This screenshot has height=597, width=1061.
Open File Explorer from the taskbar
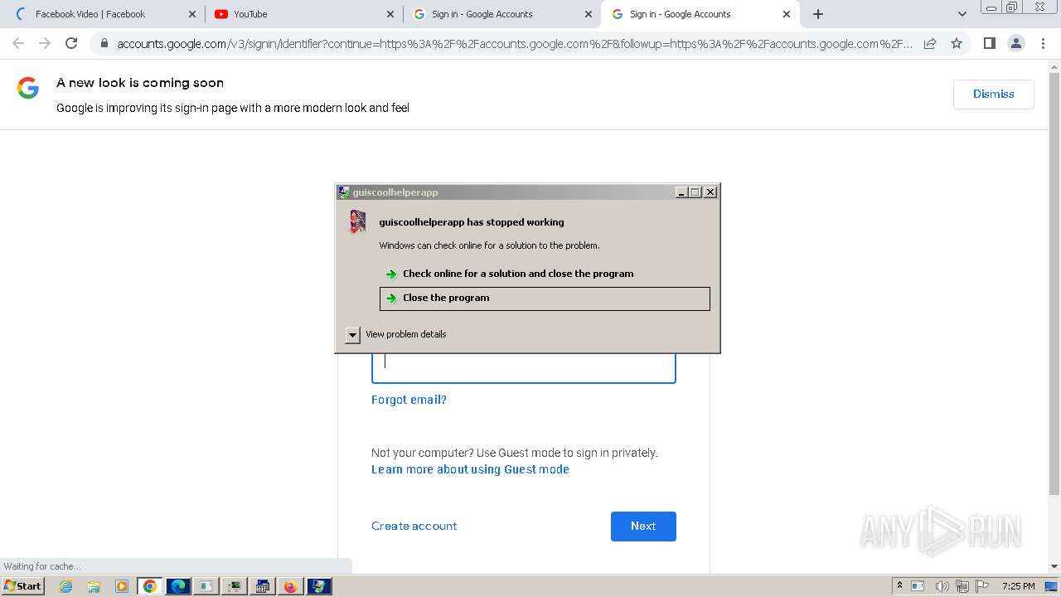click(x=94, y=586)
